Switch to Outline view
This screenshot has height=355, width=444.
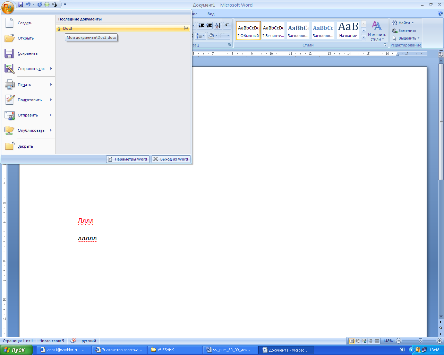pyautogui.click(x=370, y=341)
